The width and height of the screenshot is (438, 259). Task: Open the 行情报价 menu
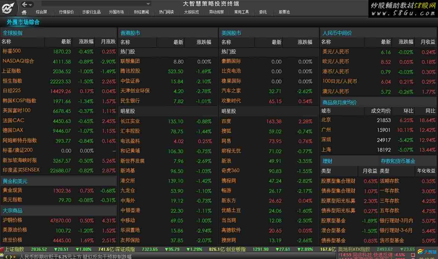(66, 12)
